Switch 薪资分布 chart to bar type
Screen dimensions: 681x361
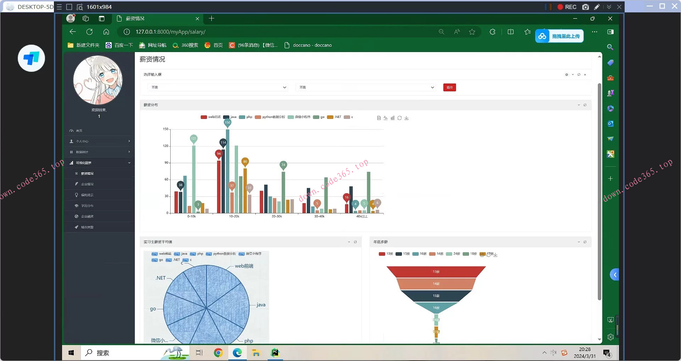393,118
